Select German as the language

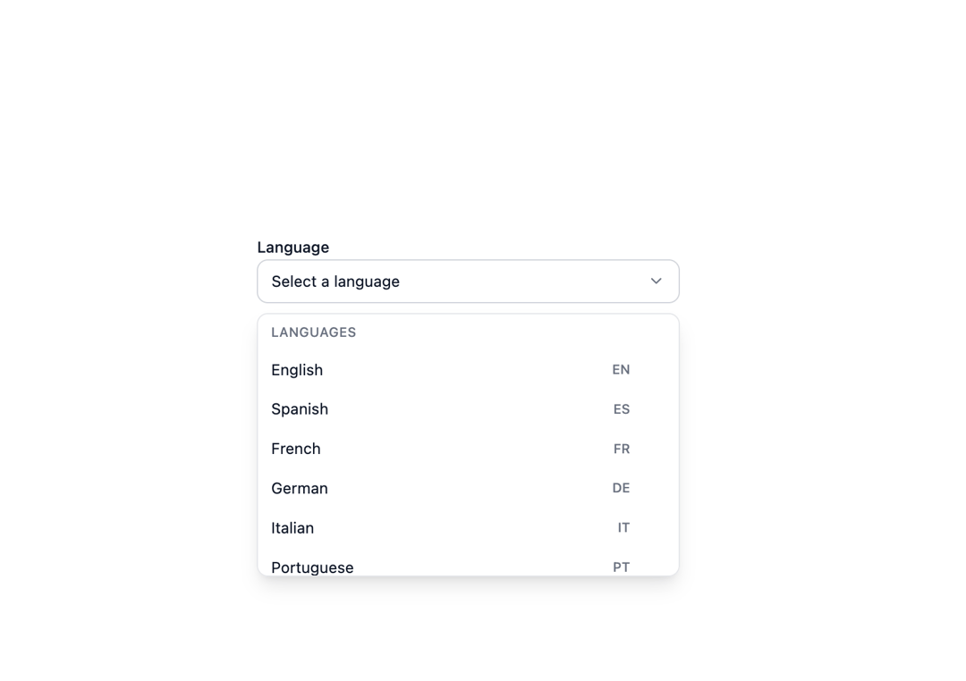[468, 488]
